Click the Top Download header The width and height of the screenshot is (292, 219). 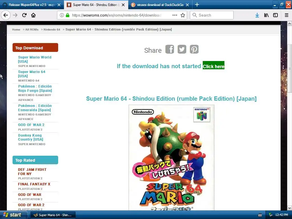click(35, 48)
